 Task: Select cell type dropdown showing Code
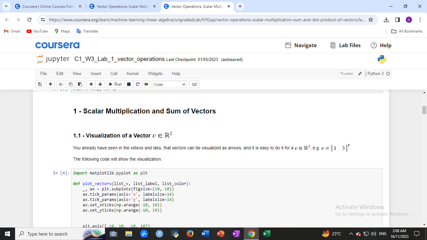(170, 84)
